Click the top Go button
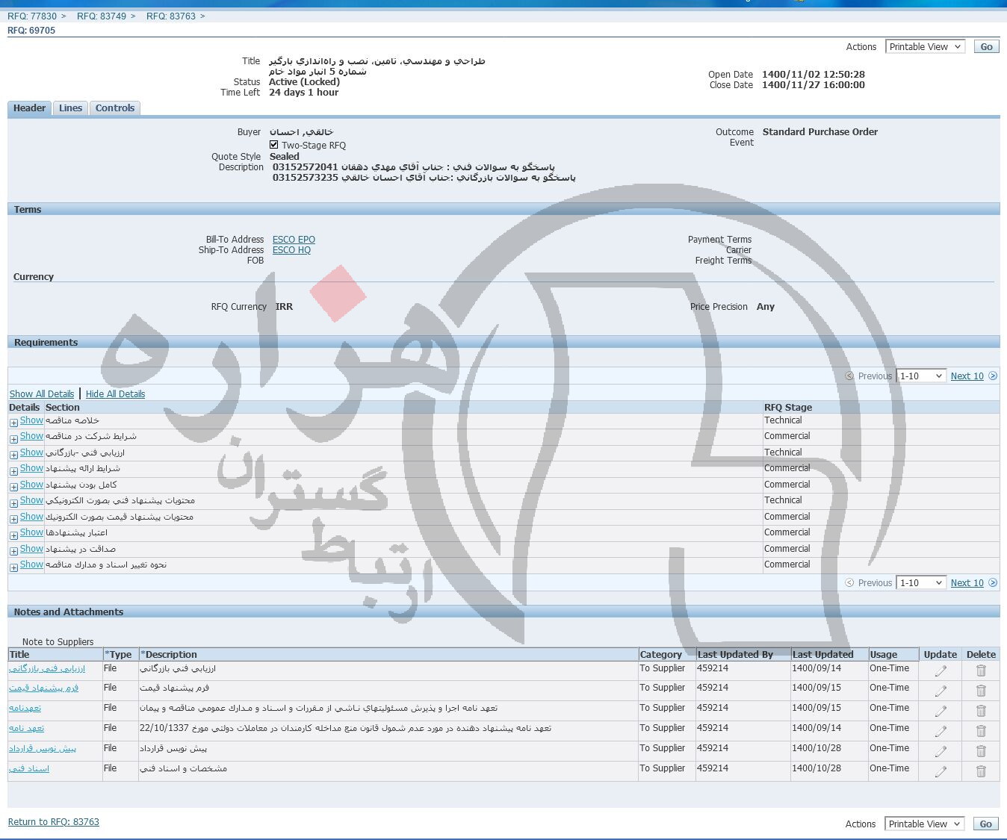This screenshot has height=840, width=1007. click(x=986, y=47)
